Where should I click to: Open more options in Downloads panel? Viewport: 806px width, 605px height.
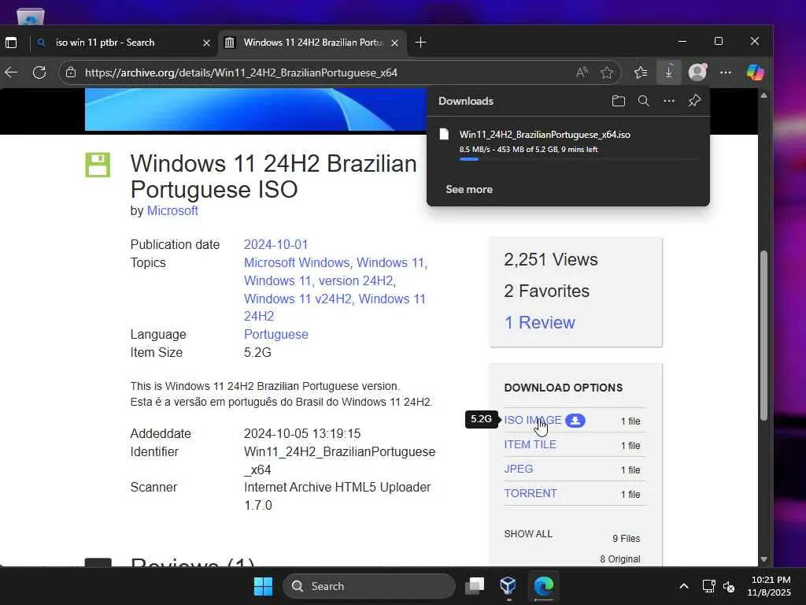tap(669, 101)
